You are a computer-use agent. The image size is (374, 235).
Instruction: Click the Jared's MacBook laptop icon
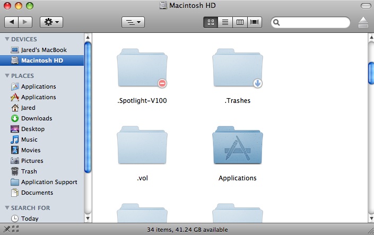click(x=15, y=50)
